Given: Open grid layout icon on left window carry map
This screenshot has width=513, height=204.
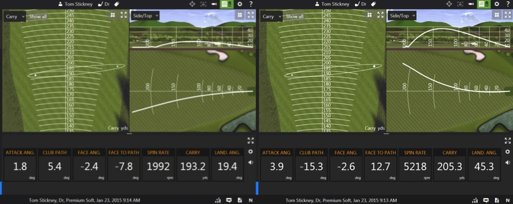Looking at the screenshot, I should pos(113,15).
